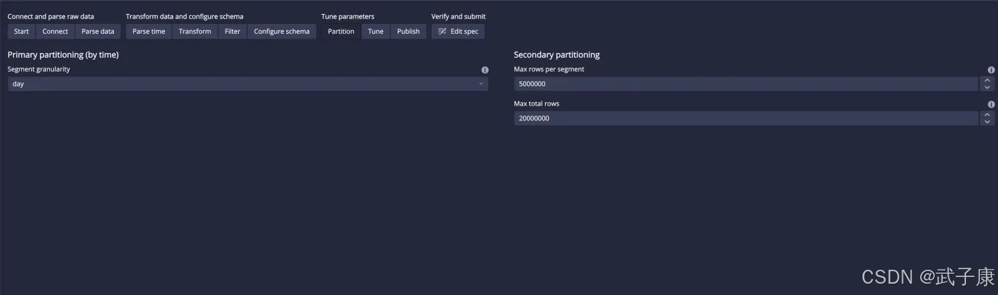This screenshot has width=998, height=295.
Task: Open the Transform step
Action: click(x=195, y=31)
